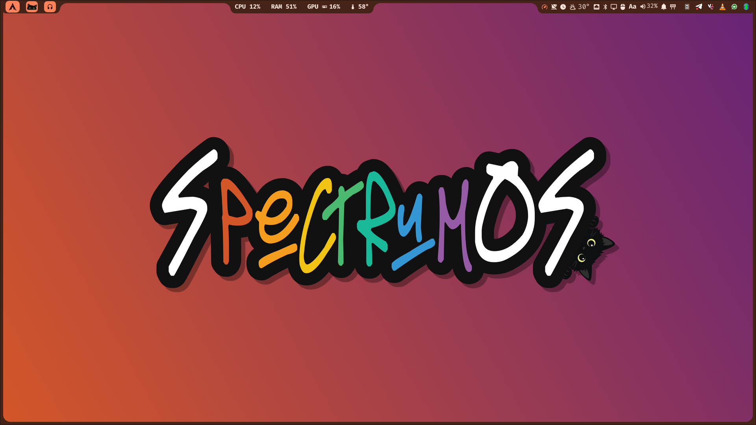Click the barrier icon next to bell
The image size is (756, 425).
coord(673,7)
